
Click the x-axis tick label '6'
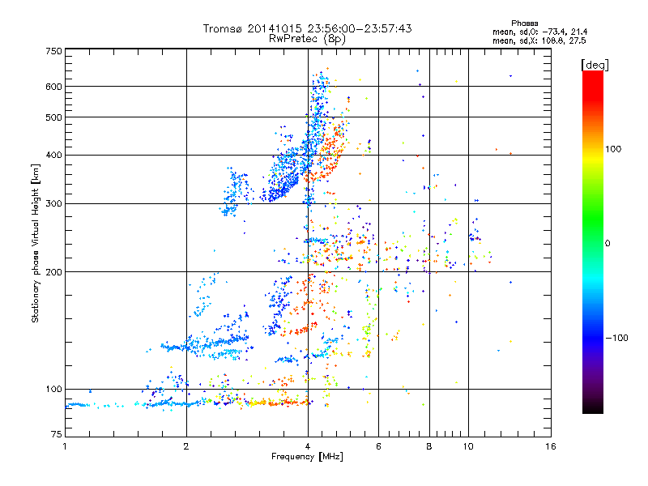pyautogui.click(x=378, y=446)
